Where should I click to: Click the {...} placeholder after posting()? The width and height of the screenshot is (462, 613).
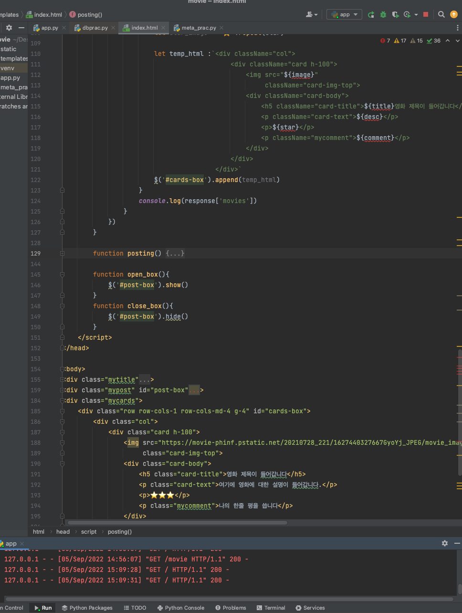pyautogui.click(x=175, y=253)
